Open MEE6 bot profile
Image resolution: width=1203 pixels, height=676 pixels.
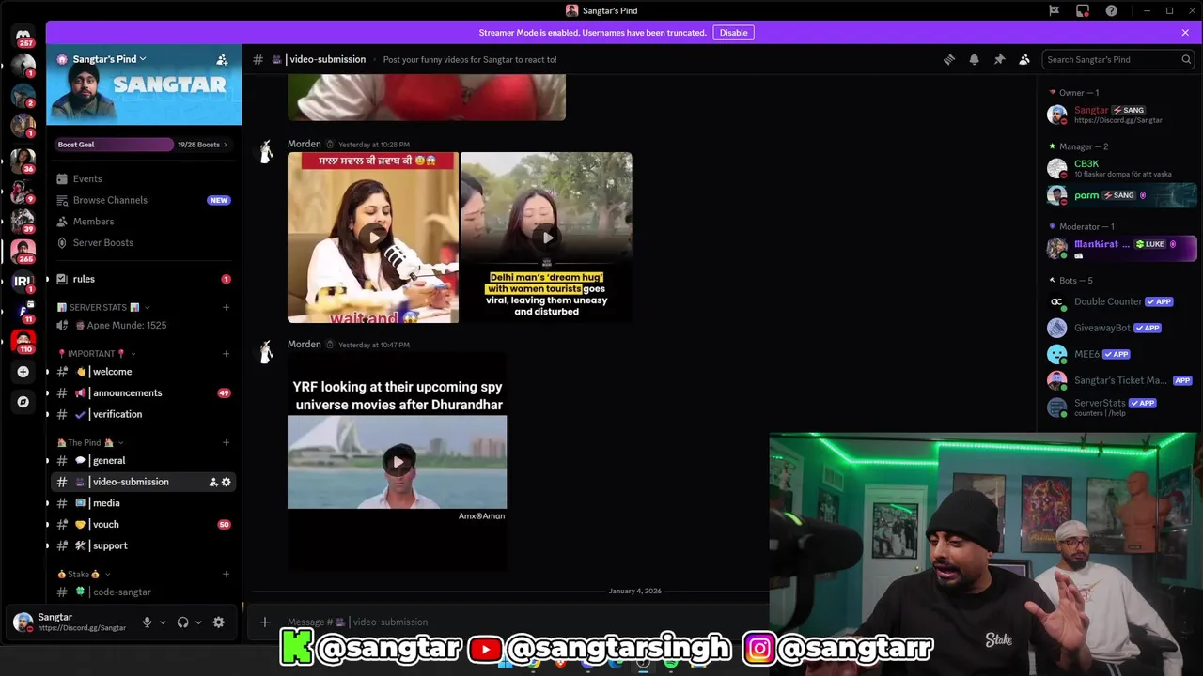tap(1120, 354)
